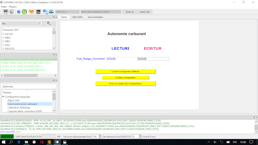Close the ECU list panel

pyautogui.click(x=56, y=17)
